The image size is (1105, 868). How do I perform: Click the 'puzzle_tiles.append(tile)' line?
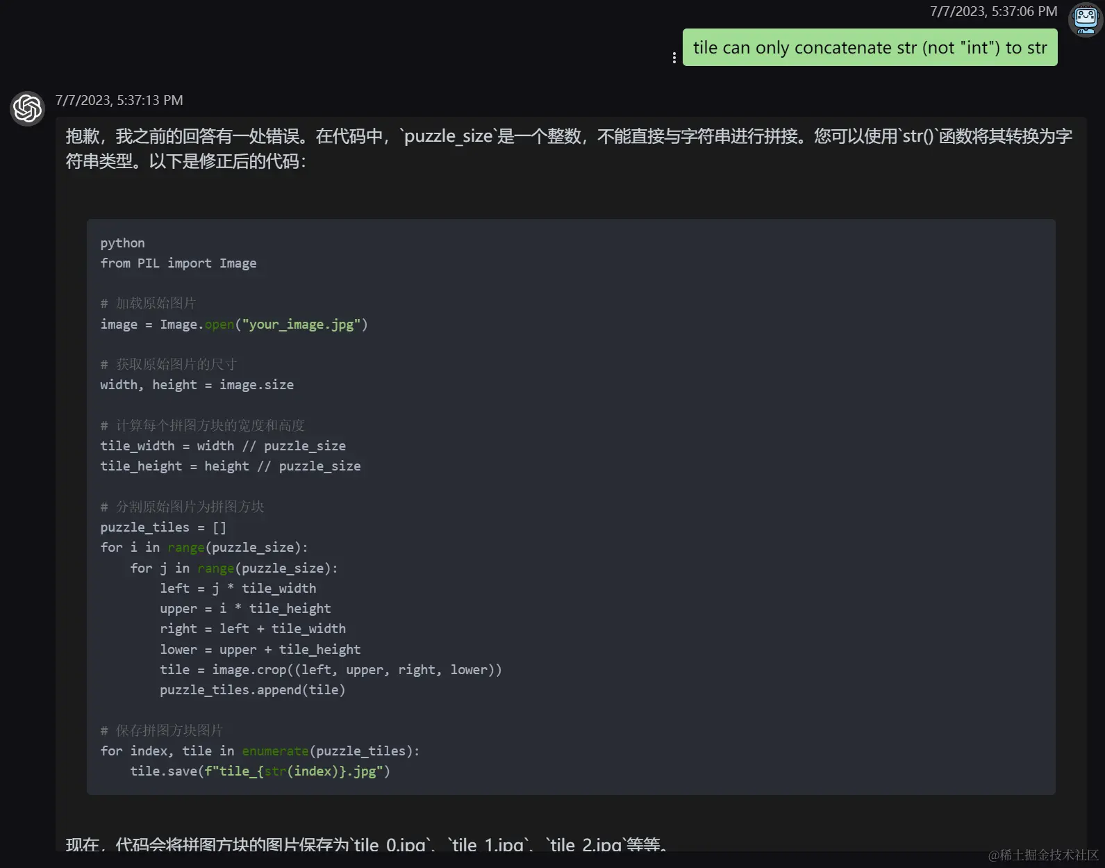(x=253, y=690)
